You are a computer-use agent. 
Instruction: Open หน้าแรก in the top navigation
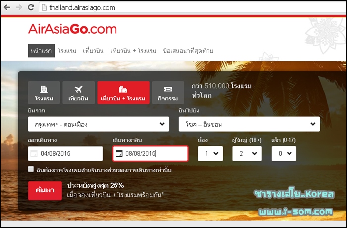[x=41, y=51]
